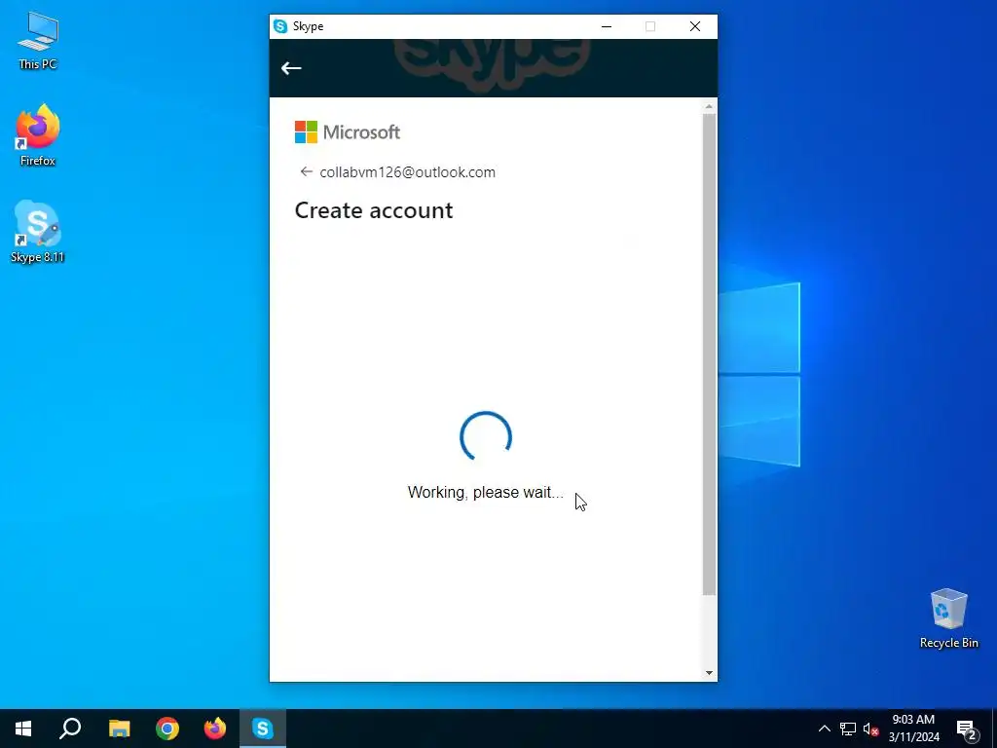Click the Create account heading
Viewport: 997px width, 748px height.
click(x=374, y=210)
